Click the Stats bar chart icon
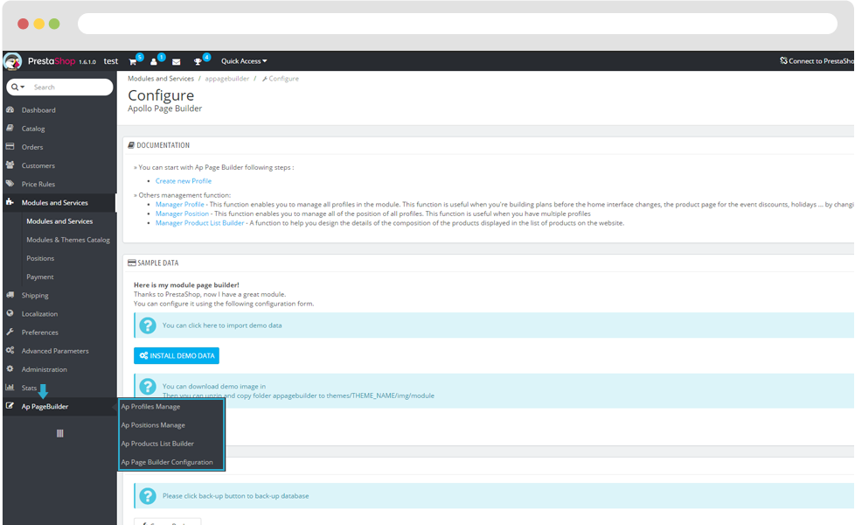Image resolution: width=855 pixels, height=525 pixels. [10, 388]
